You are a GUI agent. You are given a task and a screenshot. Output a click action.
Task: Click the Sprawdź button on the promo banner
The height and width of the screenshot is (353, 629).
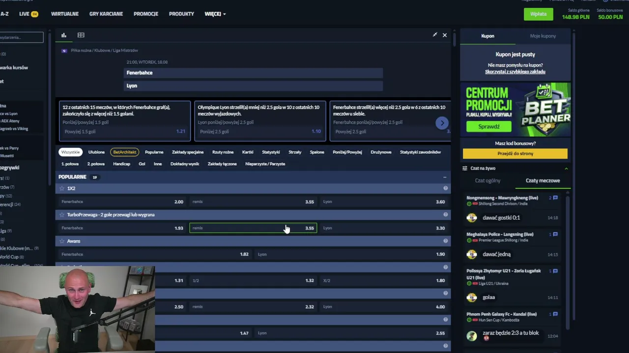click(489, 126)
